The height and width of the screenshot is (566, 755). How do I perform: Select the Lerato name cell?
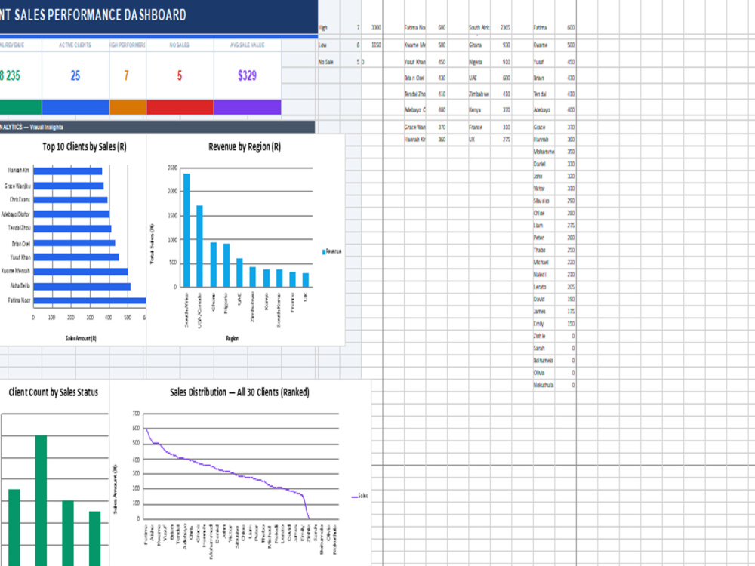[x=544, y=287]
